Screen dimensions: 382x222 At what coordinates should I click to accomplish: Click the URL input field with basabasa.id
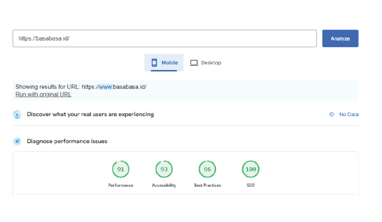coord(164,39)
